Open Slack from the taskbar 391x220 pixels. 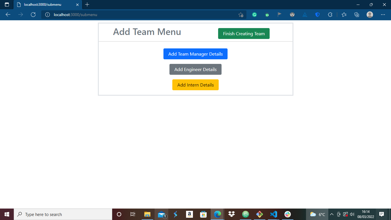pos(287,214)
